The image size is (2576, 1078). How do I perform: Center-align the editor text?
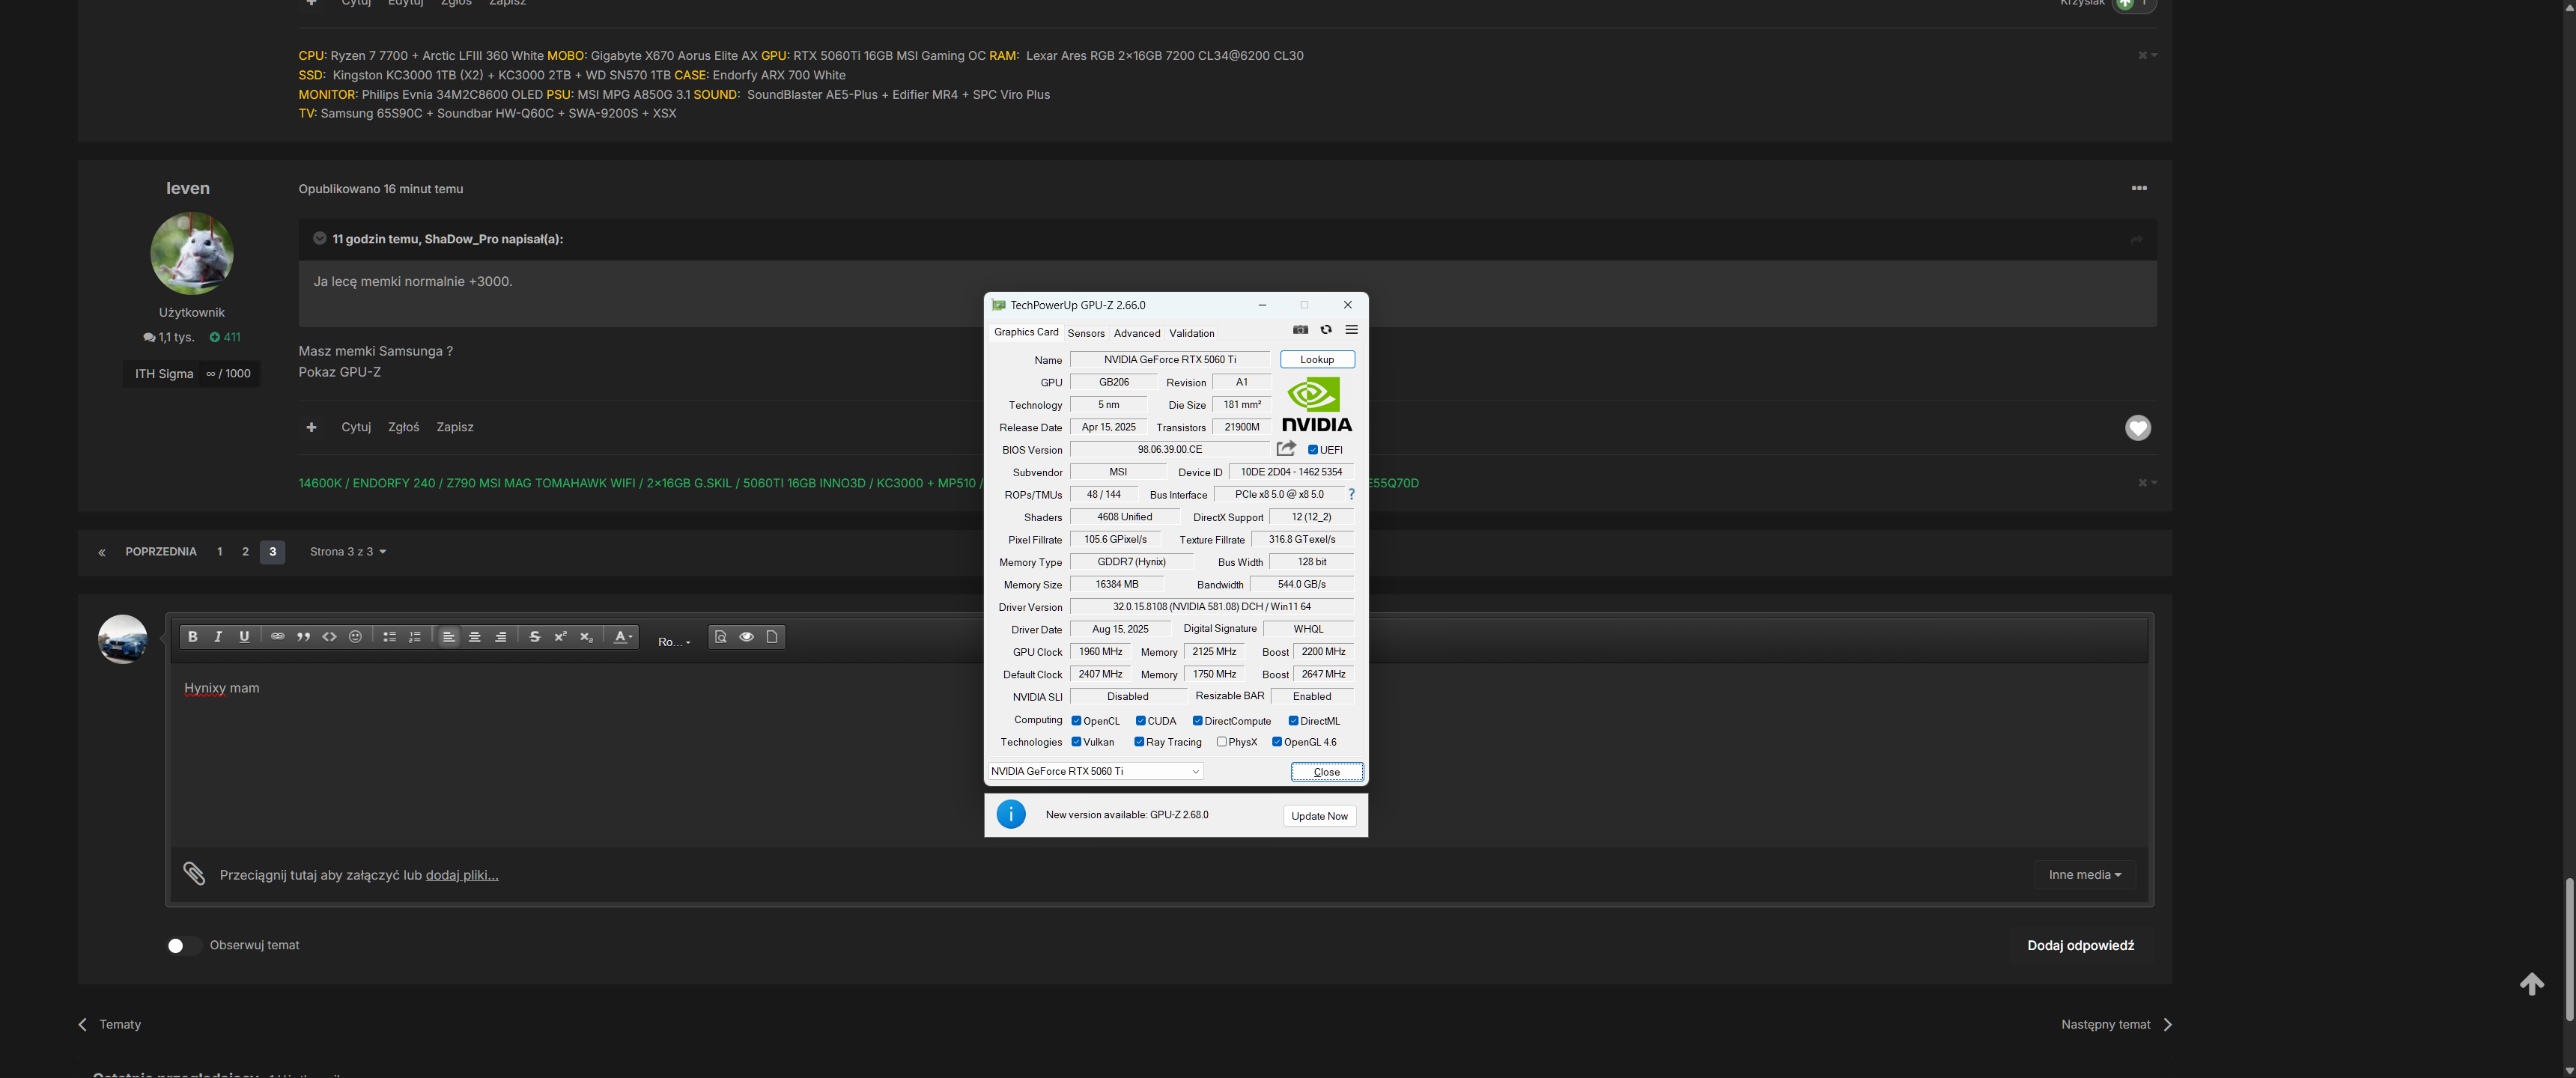coord(475,637)
